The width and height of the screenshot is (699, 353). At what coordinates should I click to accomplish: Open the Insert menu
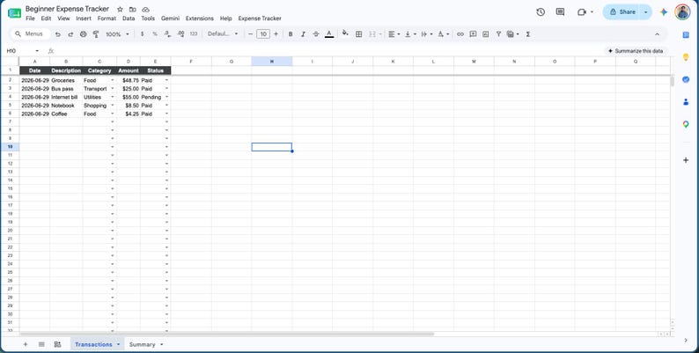click(84, 18)
